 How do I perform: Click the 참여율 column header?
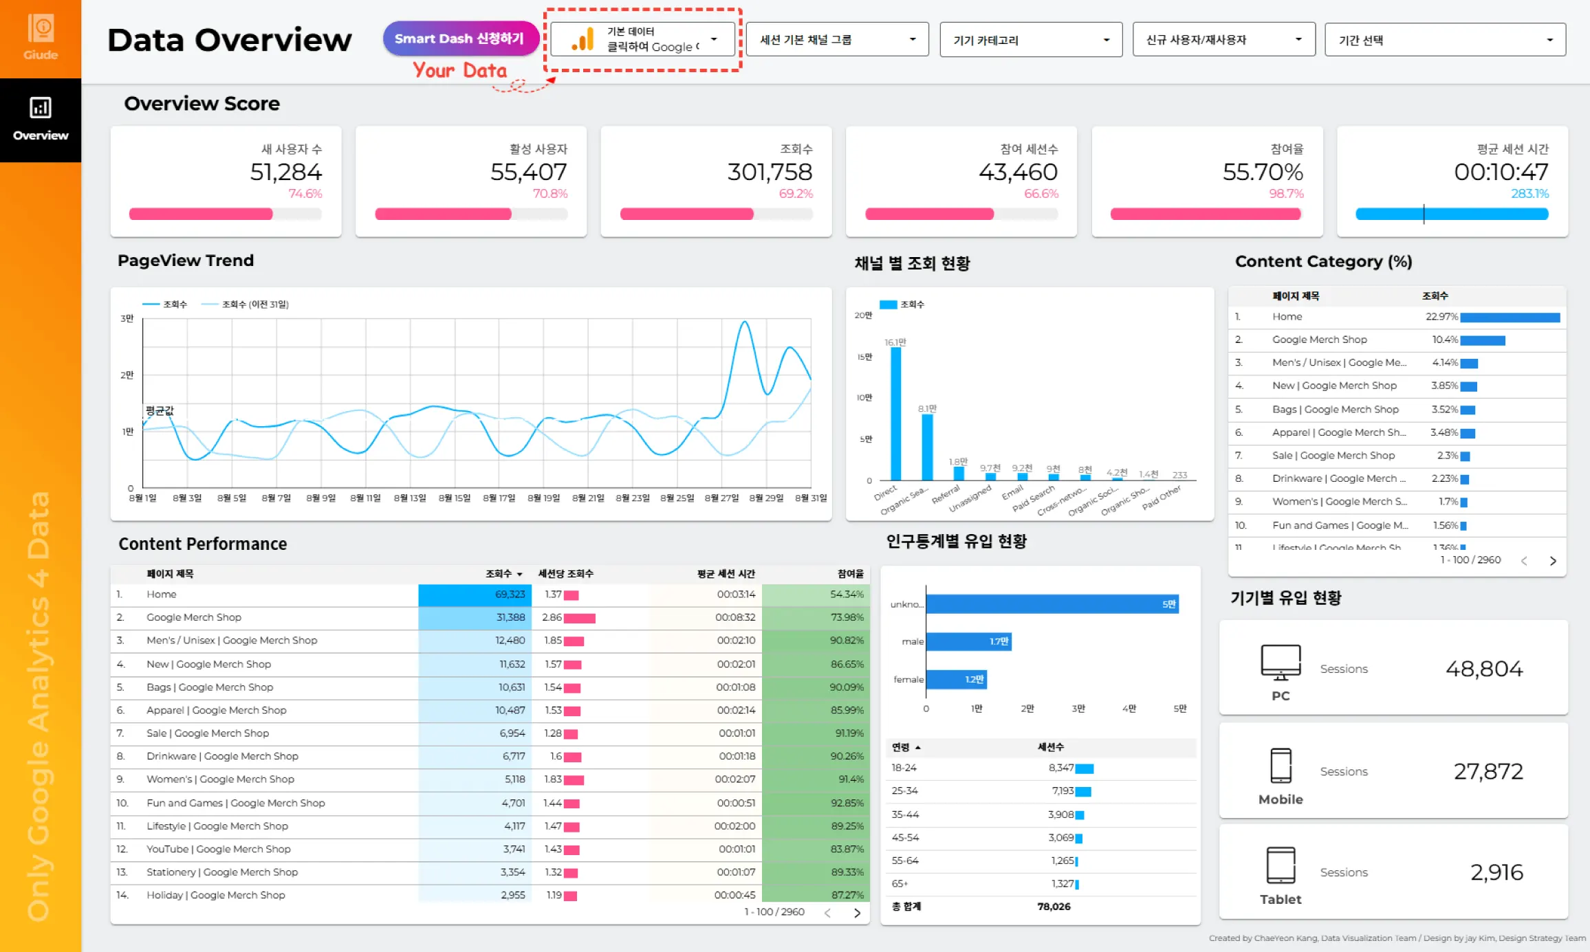(x=851, y=573)
